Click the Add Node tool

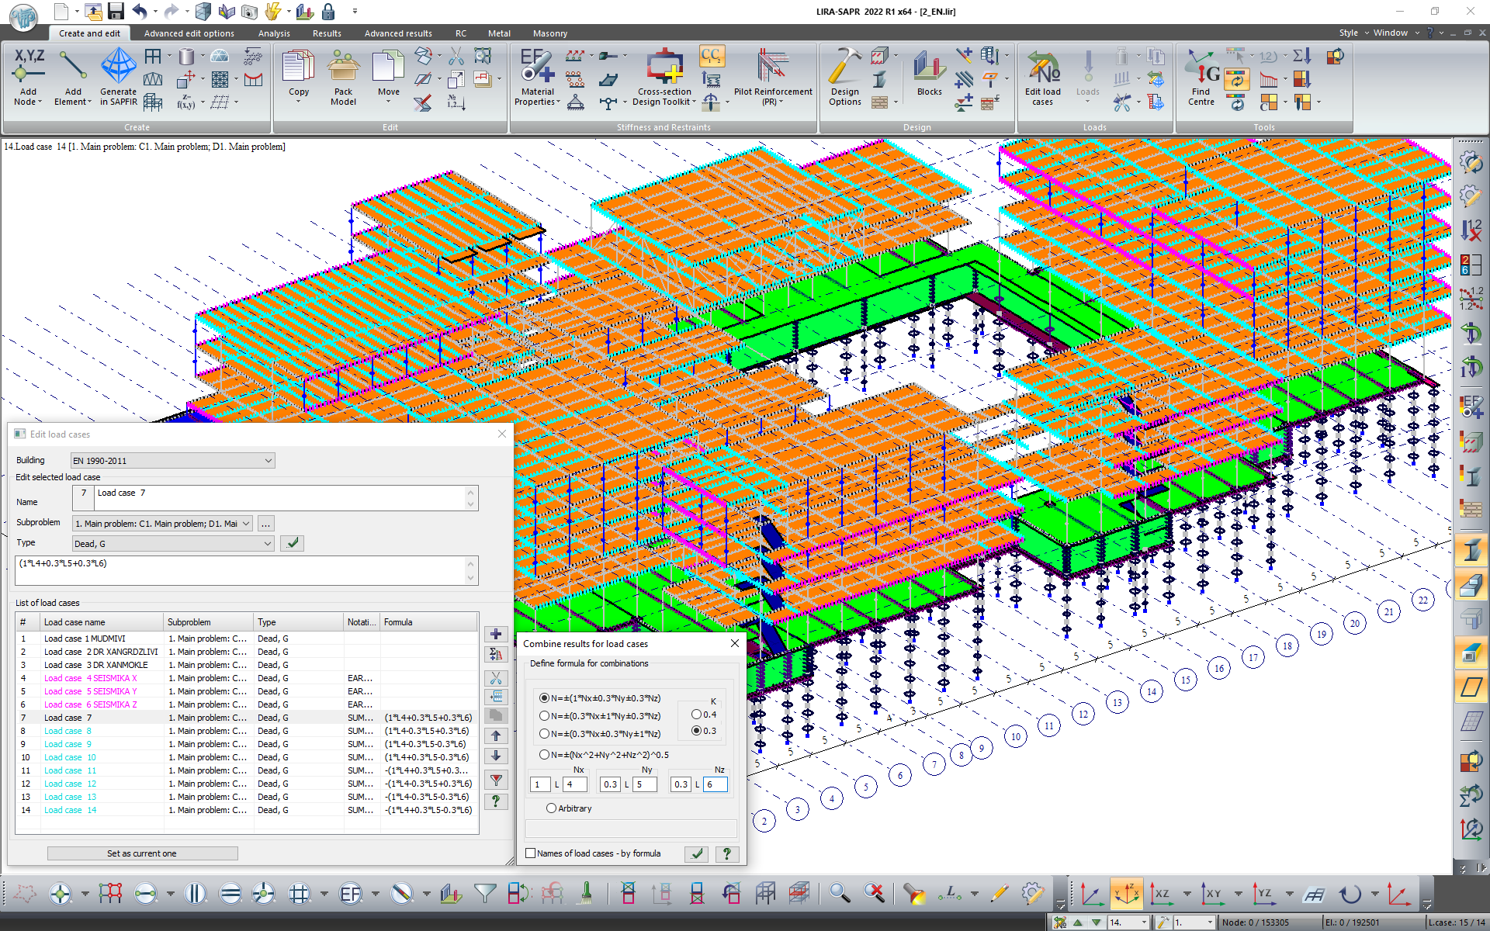tap(29, 78)
